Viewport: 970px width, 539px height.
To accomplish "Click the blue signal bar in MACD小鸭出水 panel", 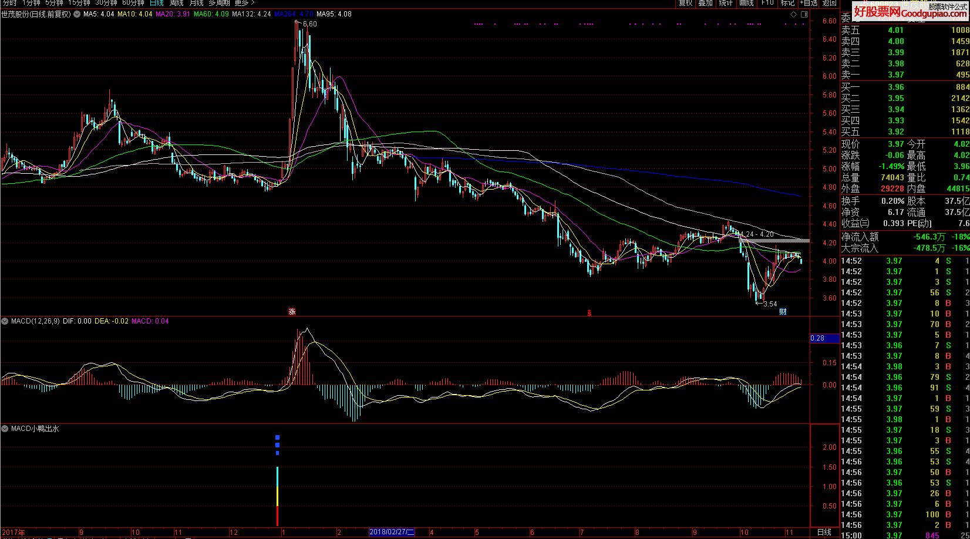I will 277,445.
